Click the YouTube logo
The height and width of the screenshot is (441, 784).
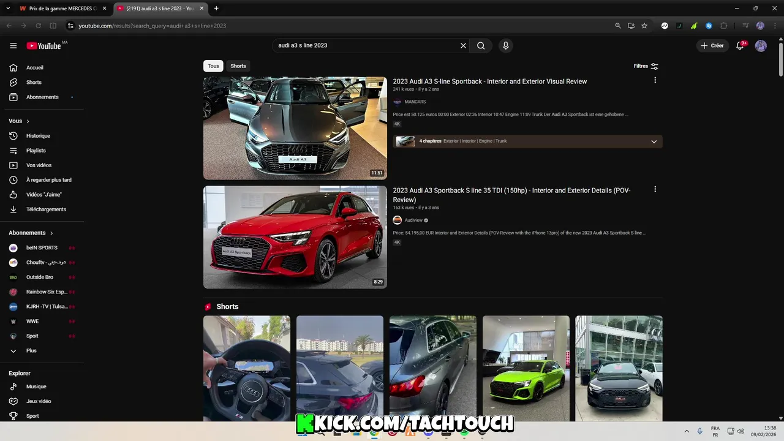[43, 46]
